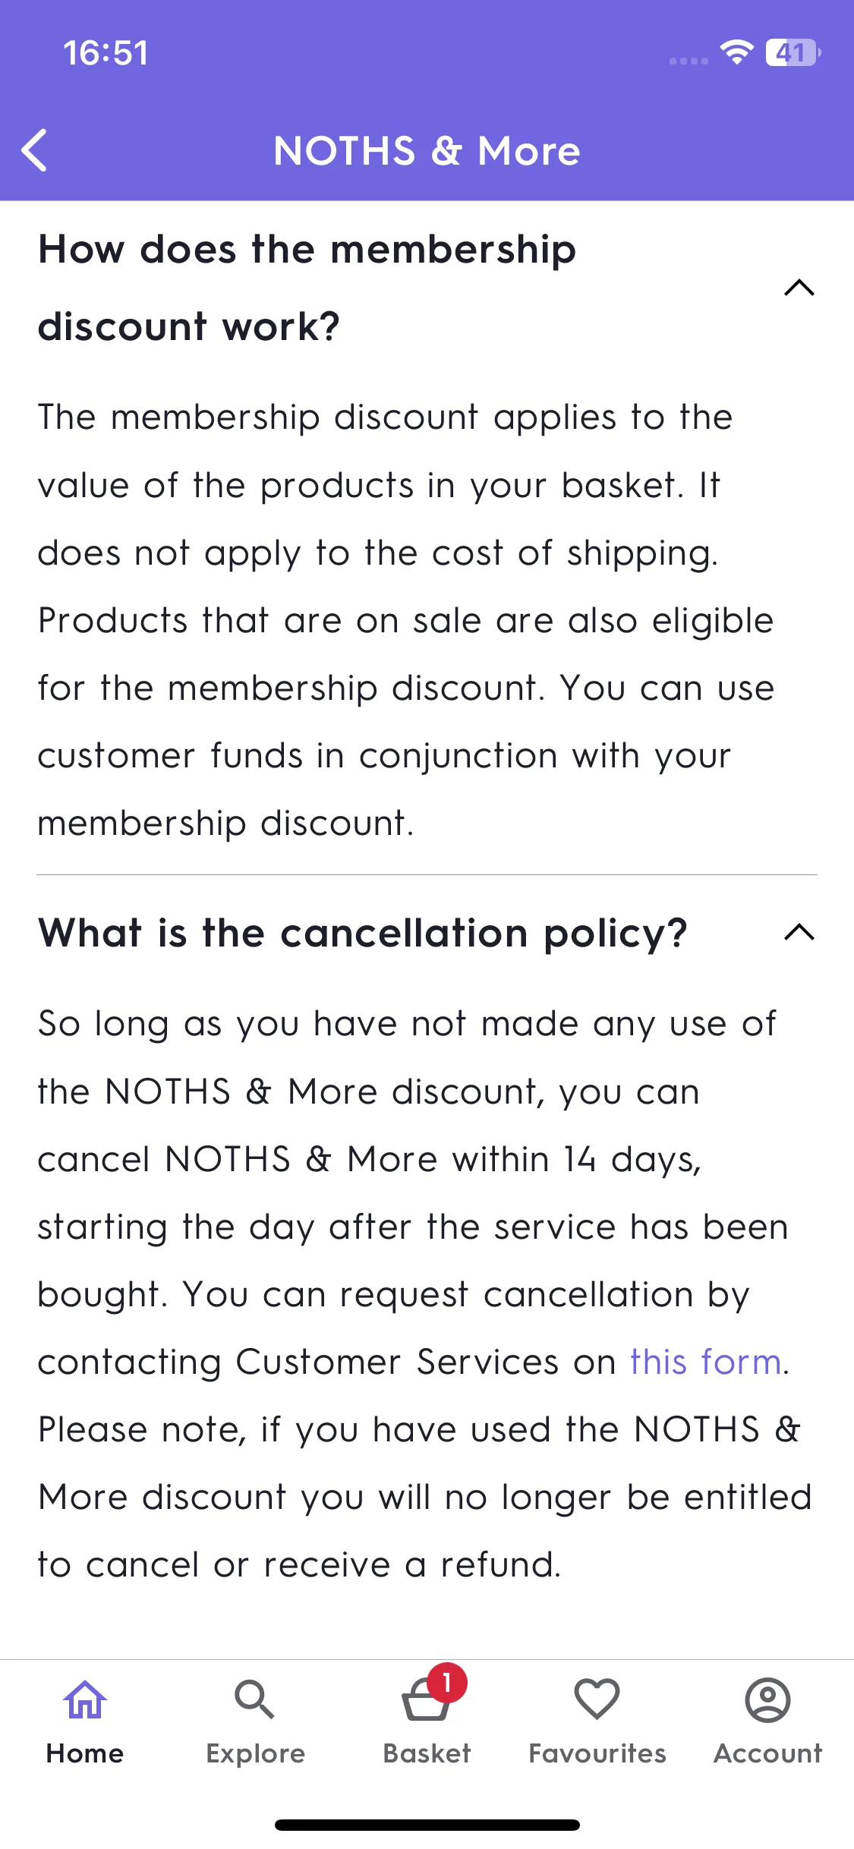Collapse the membership discount section chevron
This screenshot has width=854, height=1849.
[x=799, y=288]
